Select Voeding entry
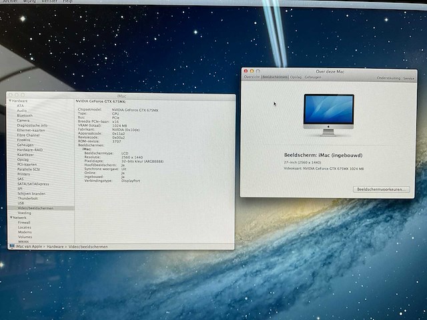Screen dimensions: 427x320 tap(25, 213)
